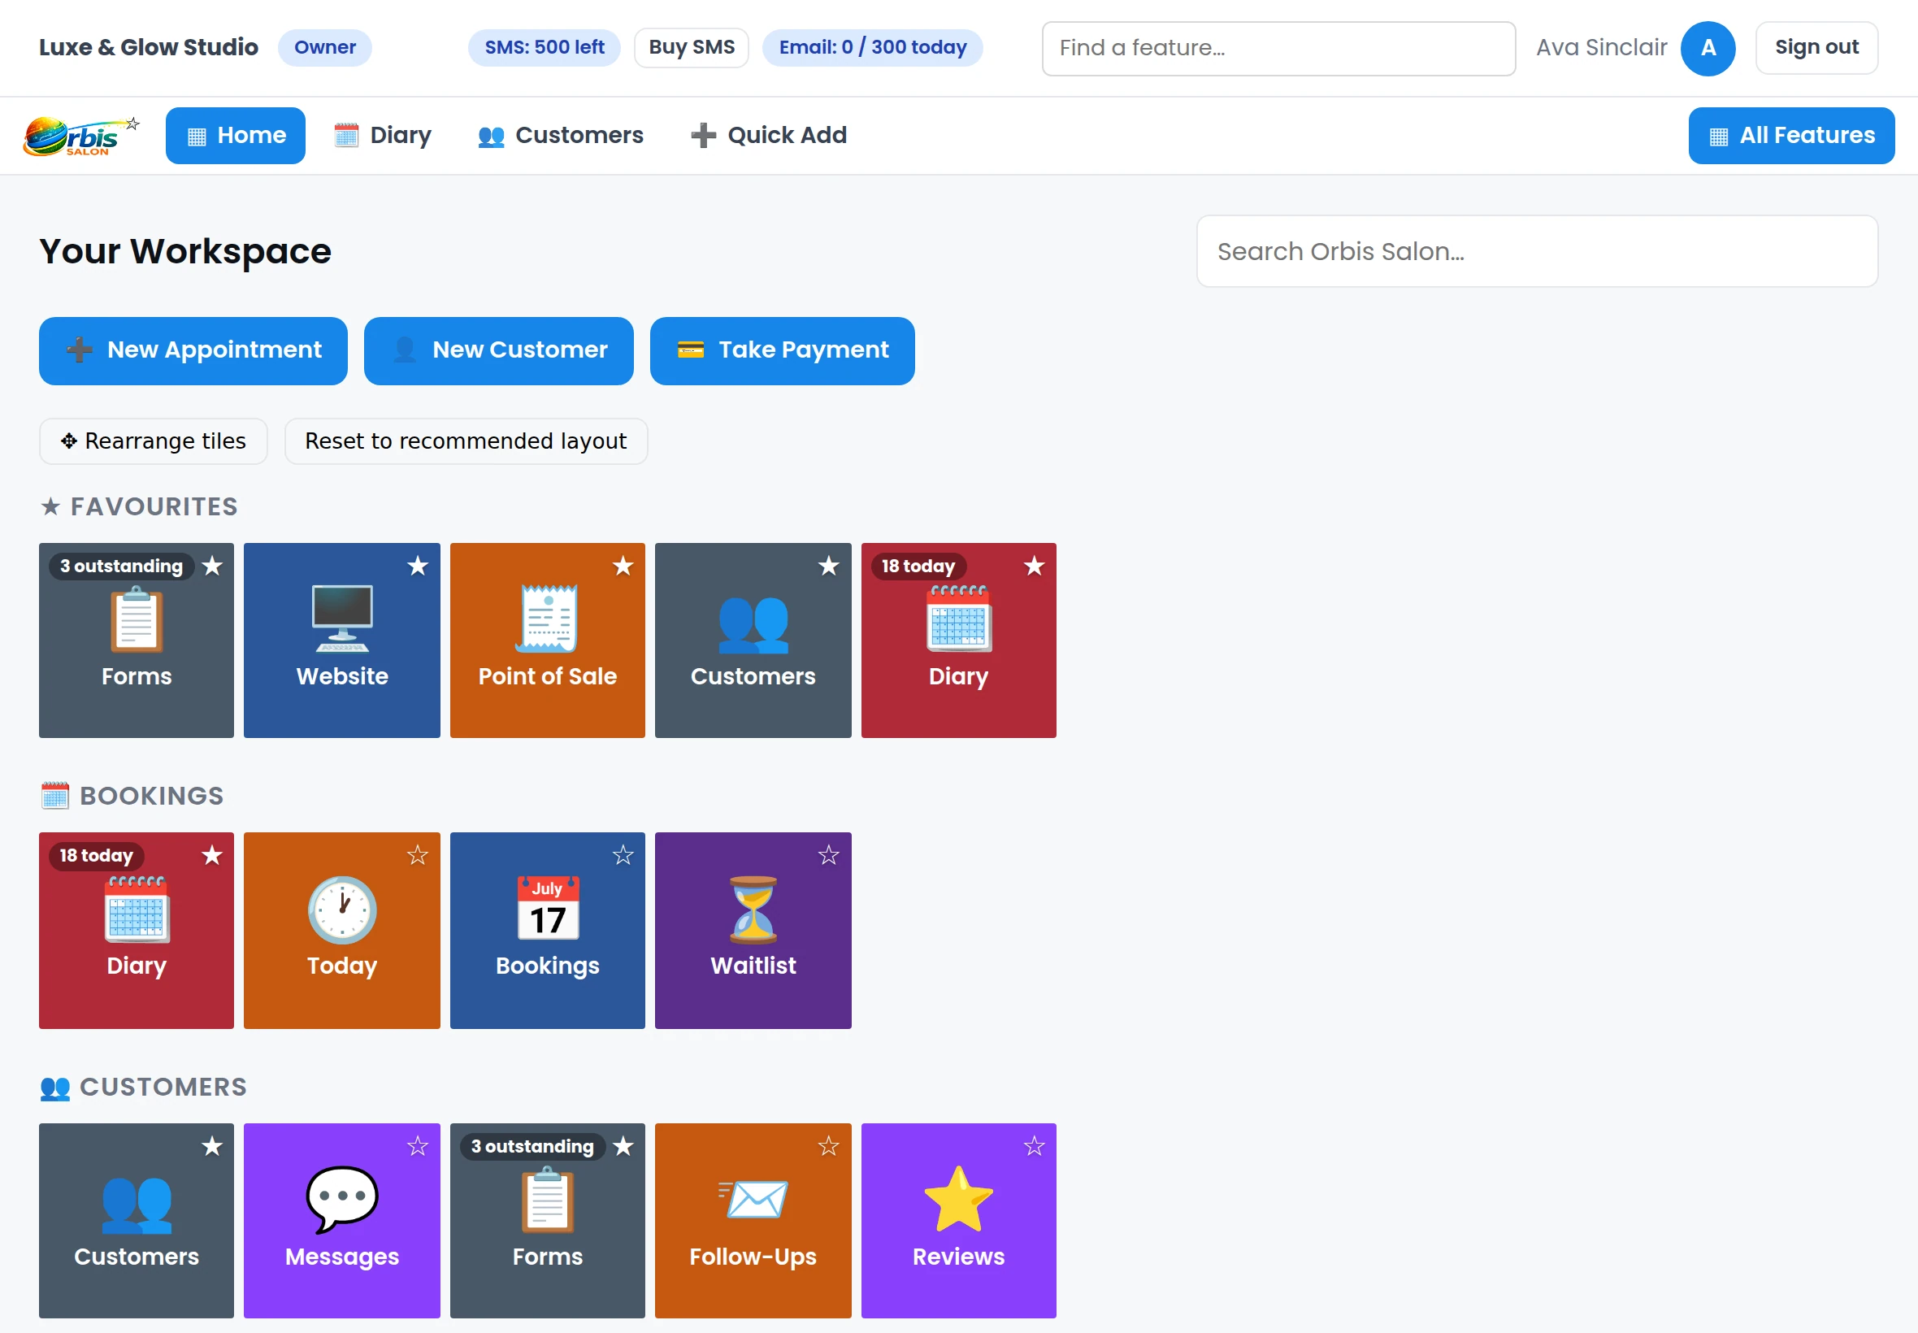Open the Customers tile under Customers section
Screen dimensions: 1918x1333
pos(136,1220)
